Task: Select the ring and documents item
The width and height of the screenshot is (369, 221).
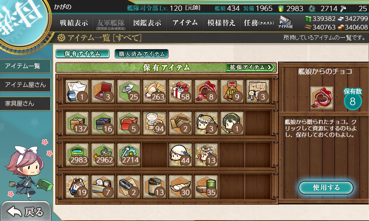Action: pos(77,91)
